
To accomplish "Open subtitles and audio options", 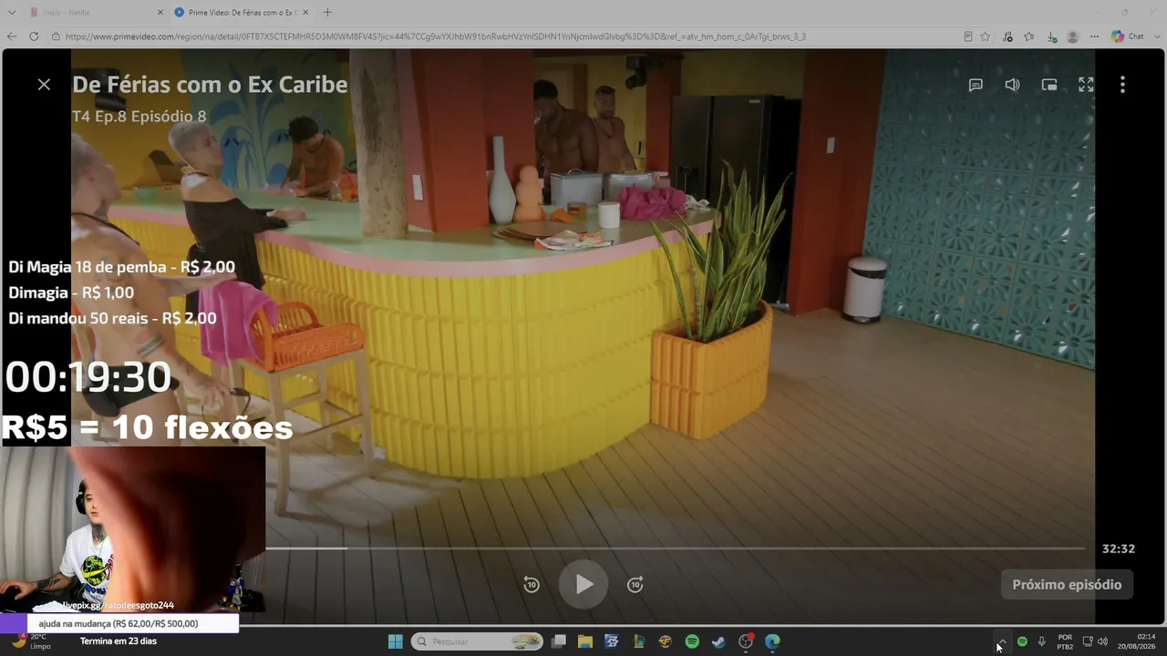I will pyautogui.click(x=976, y=85).
